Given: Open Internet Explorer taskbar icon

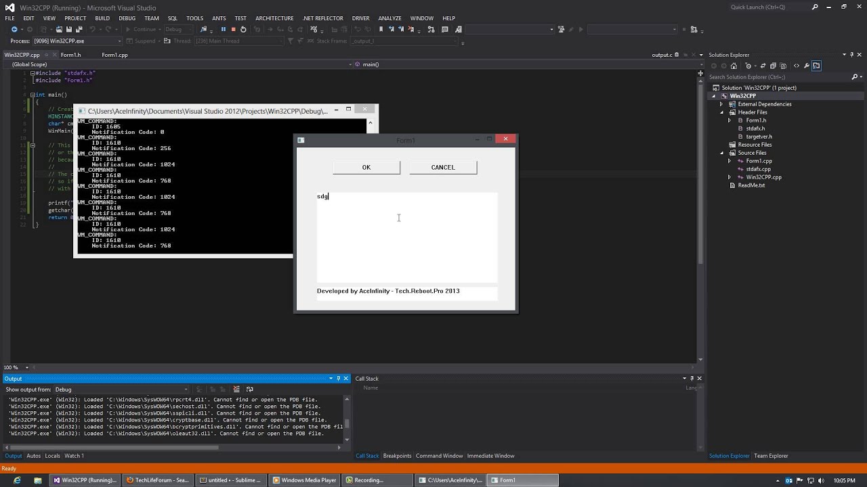Looking at the screenshot, I should coord(17,480).
